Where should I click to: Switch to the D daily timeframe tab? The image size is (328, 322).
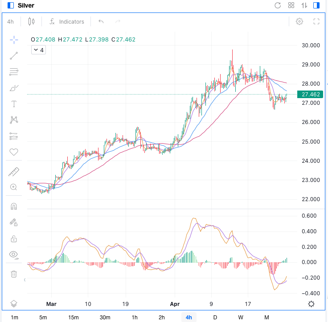point(215,317)
